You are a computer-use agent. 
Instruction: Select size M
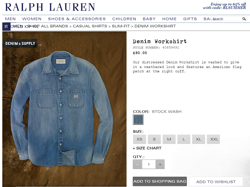coord(169,139)
